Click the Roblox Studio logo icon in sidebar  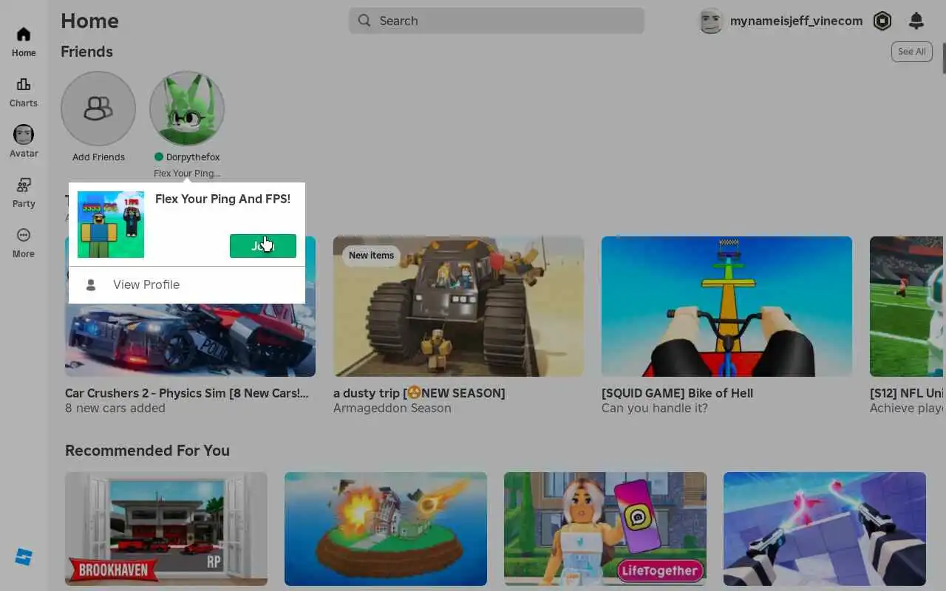coord(24,557)
